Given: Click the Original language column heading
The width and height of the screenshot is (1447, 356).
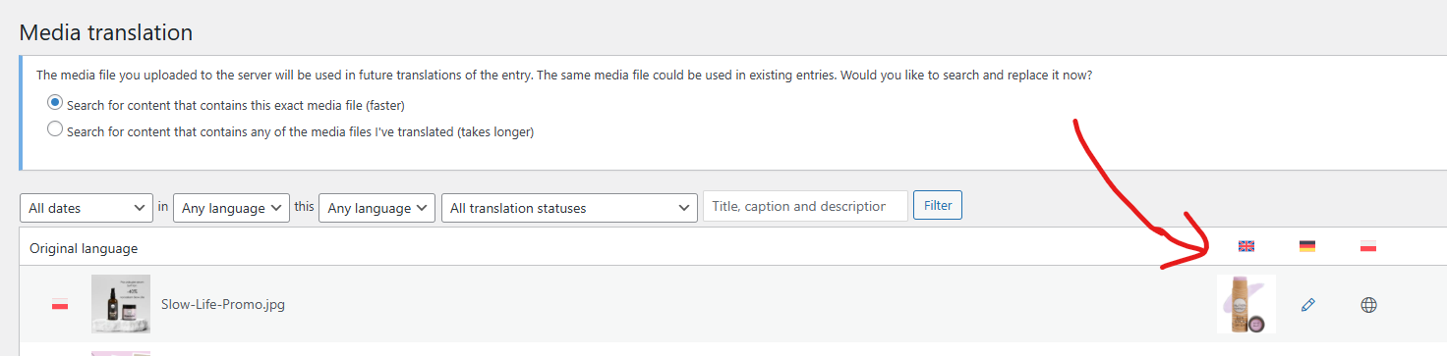Looking at the screenshot, I should pos(84,248).
